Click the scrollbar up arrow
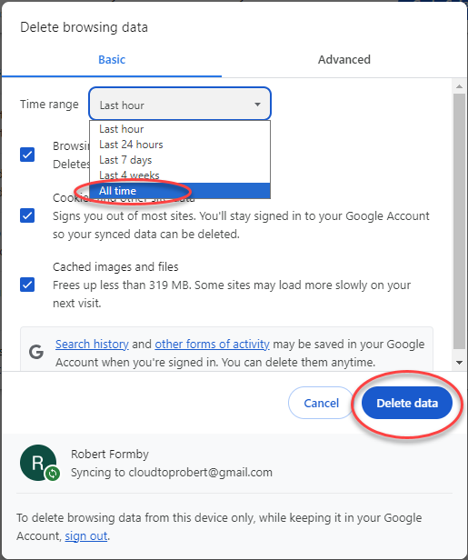This screenshot has height=560, width=468. click(460, 86)
